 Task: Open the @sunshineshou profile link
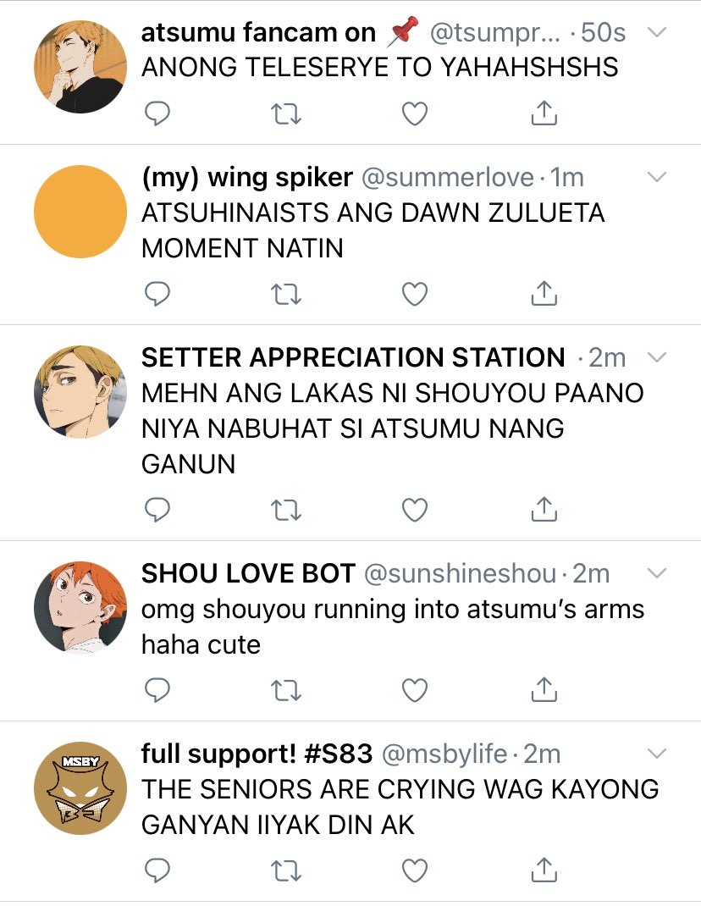(460, 574)
